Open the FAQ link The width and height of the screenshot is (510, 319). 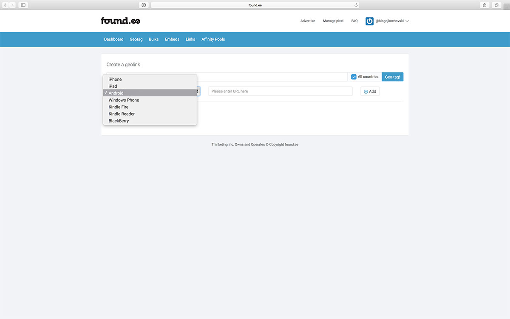coord(354,21)
